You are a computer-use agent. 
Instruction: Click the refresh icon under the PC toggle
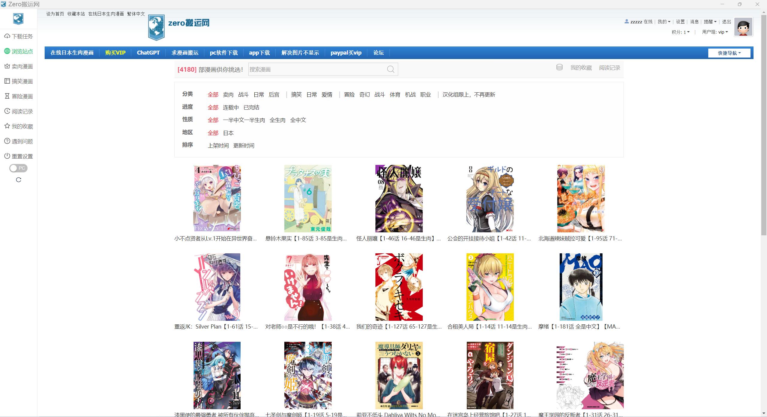click(x=19, y=180)
